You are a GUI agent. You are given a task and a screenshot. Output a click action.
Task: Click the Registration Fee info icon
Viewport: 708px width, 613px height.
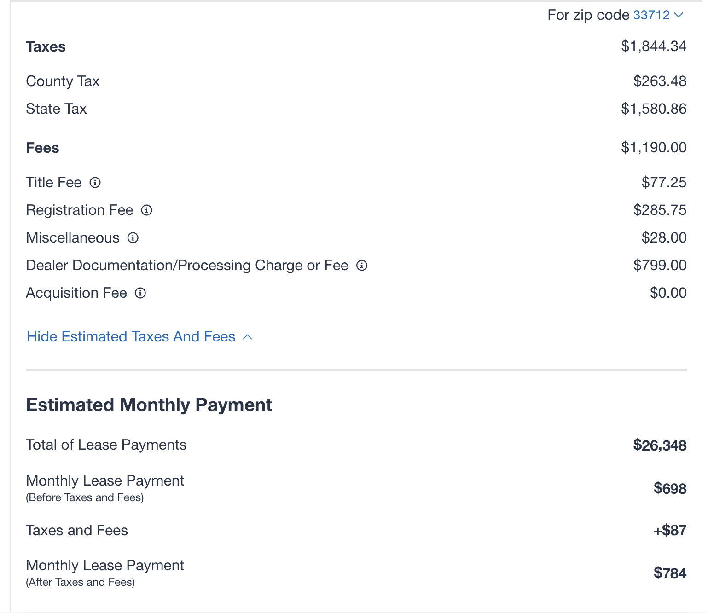(146, 210)
